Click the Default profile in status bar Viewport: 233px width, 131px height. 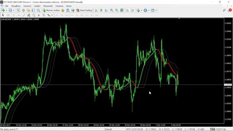pyautogui.click(x=108, y=129)
